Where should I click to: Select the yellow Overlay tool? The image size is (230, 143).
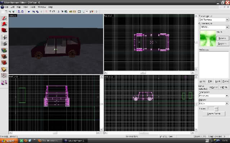(x=4, y=69)
